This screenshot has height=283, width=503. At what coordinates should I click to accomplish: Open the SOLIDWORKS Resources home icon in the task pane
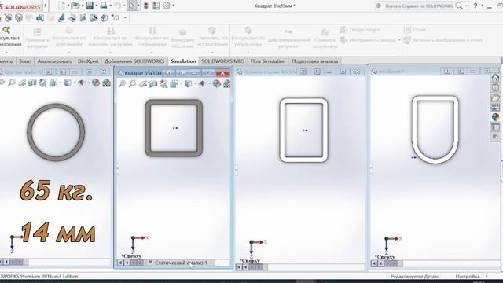click(x=495, y=78)
